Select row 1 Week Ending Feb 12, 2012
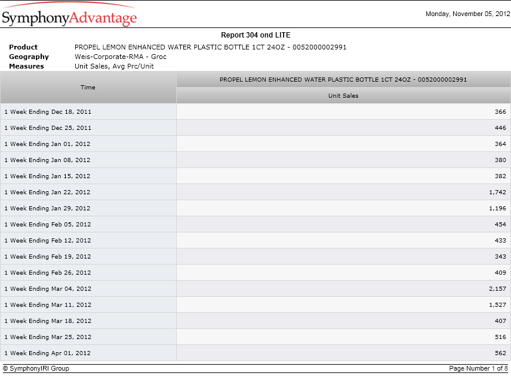511x376 pixels. [x=255, y=240]
